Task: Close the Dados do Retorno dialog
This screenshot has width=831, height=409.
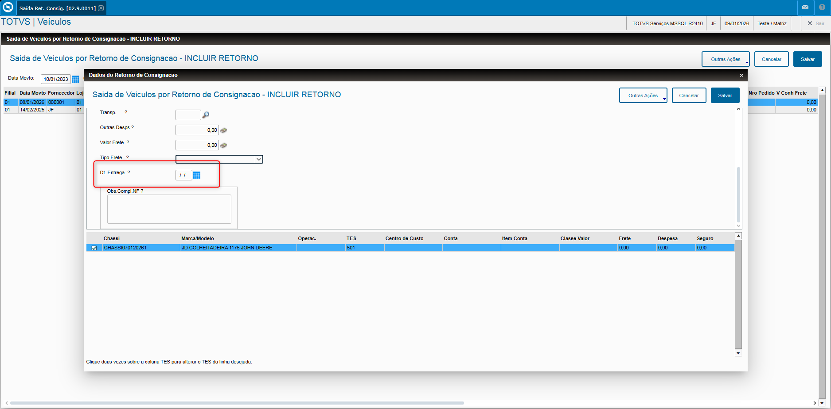Action: click(x=741, y=75)
